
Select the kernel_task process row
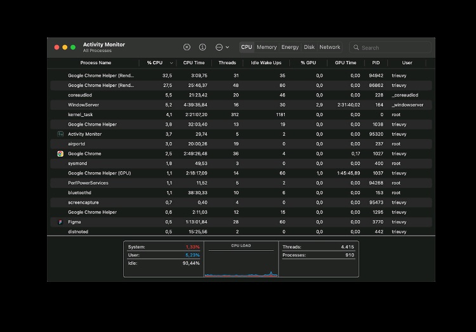[x=241, y=114]
